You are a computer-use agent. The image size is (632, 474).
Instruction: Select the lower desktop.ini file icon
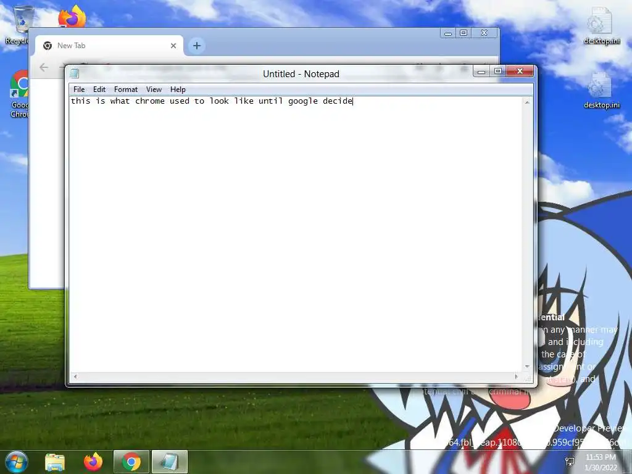(x=601, y=91)
